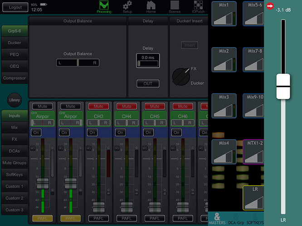This screenshot has width=302, height=226.
Task: Click the MG icon on CH5 strip
Action: tap(145, 148)
